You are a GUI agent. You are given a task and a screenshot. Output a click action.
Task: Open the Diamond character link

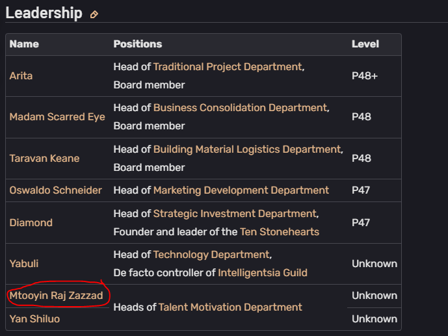pyautogui.click(x=31, y=223)
